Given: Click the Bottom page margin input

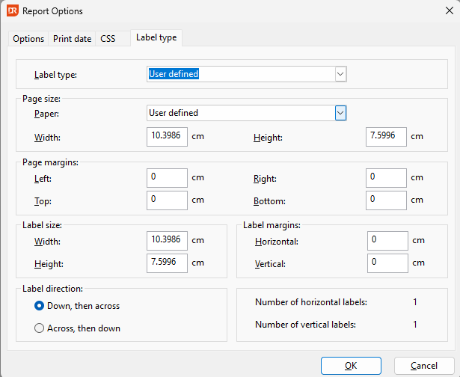Looking at the screenshot, I should pos(387,200).
